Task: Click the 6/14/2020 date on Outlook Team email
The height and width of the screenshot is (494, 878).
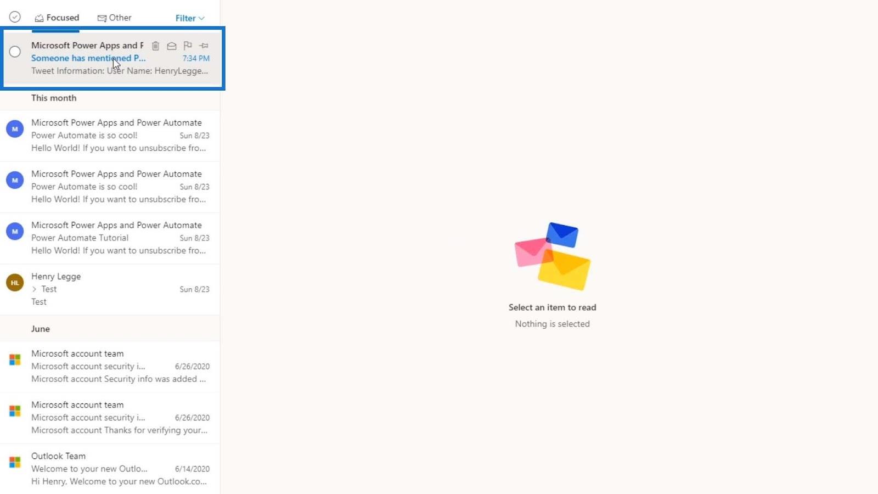Action: click(192, 469)
